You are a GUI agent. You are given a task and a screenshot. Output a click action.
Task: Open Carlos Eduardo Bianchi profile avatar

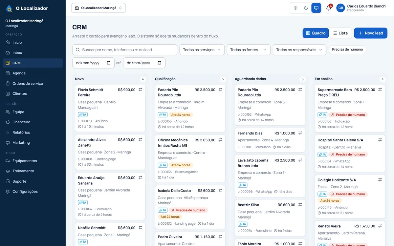click(341, 8)
